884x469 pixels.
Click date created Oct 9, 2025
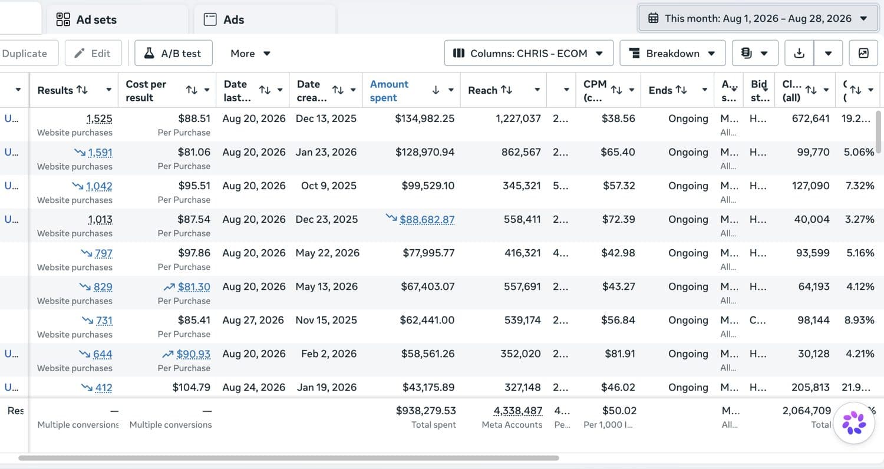328,186
